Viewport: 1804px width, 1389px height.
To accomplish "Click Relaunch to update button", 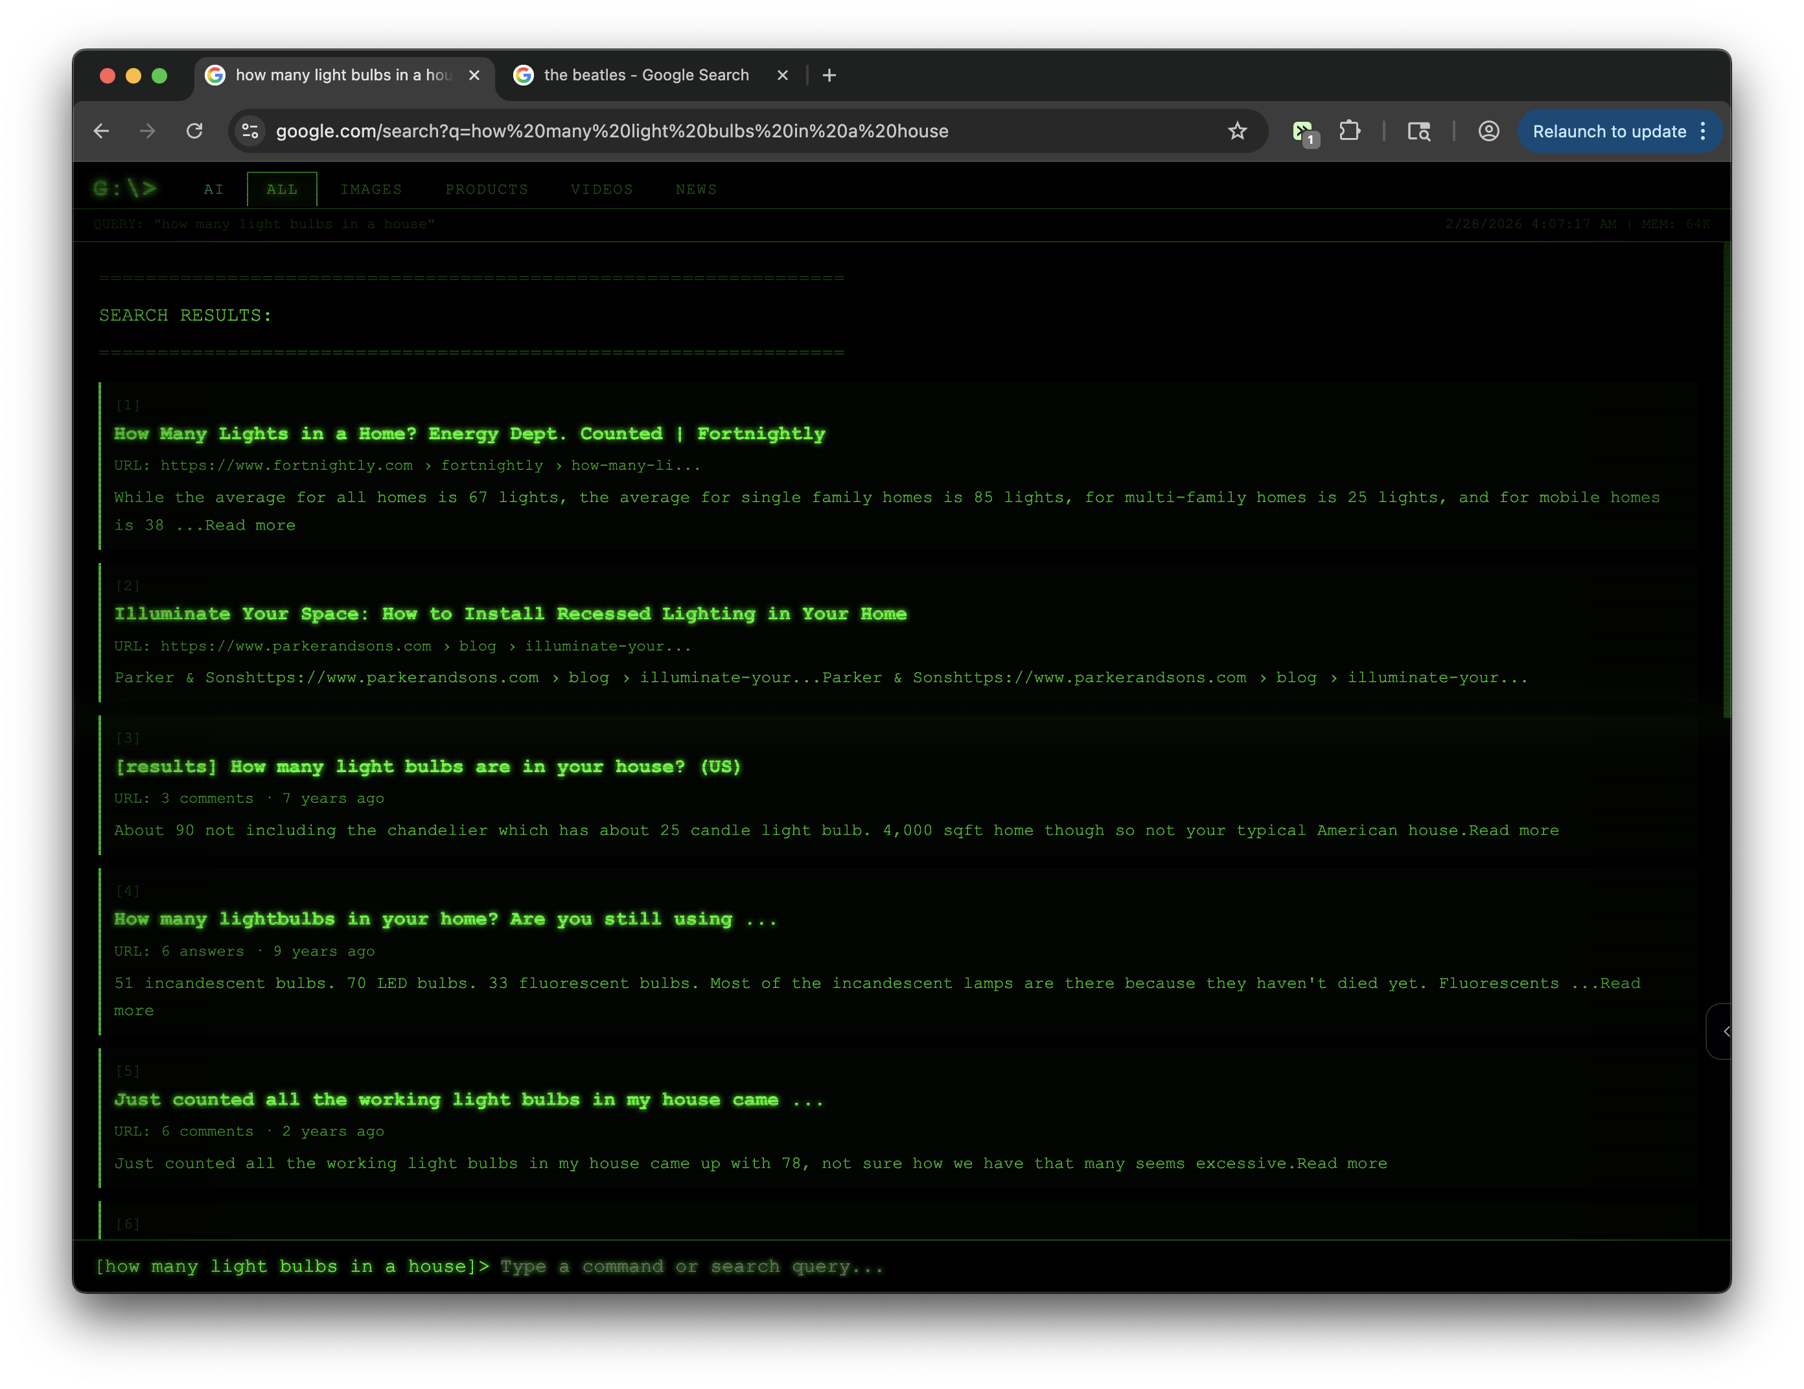I will tap(1608, 132).
